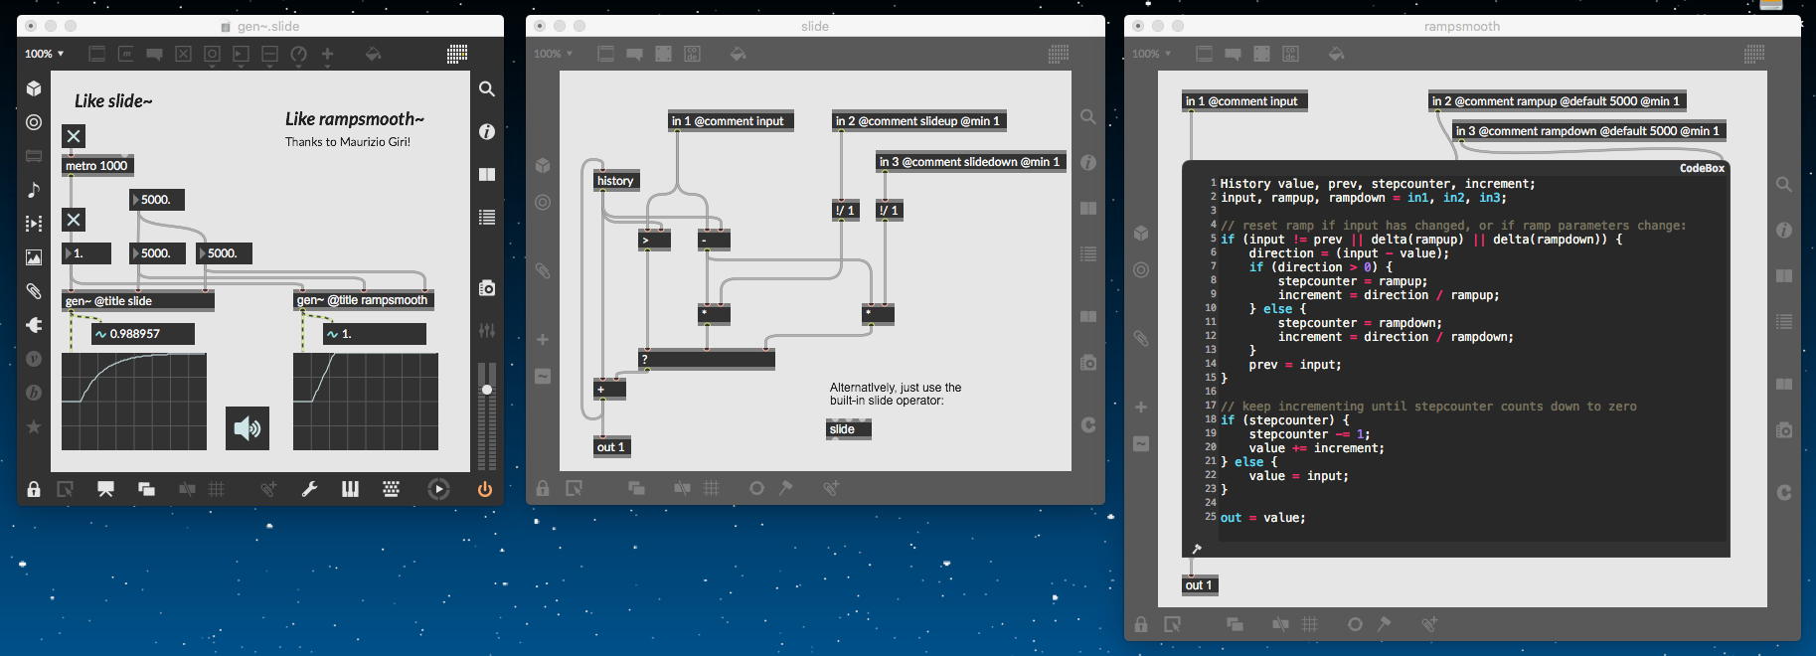Open the 100% zoom dropdown in rampsmooth window
Viewport: 1816px width, 656px height.
click(1151, 54)
